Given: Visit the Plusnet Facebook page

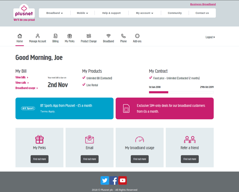Looking at the screenshot, I should (x=114, y=181).
